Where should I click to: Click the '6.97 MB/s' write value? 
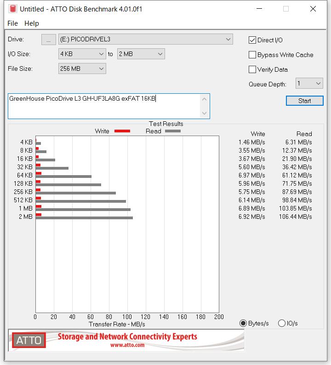pos(252,175)
